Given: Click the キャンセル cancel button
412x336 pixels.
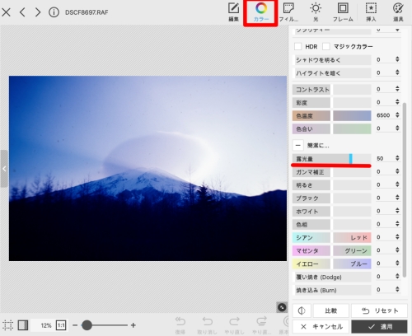Looking at the screenshot, I should [321, 327].
